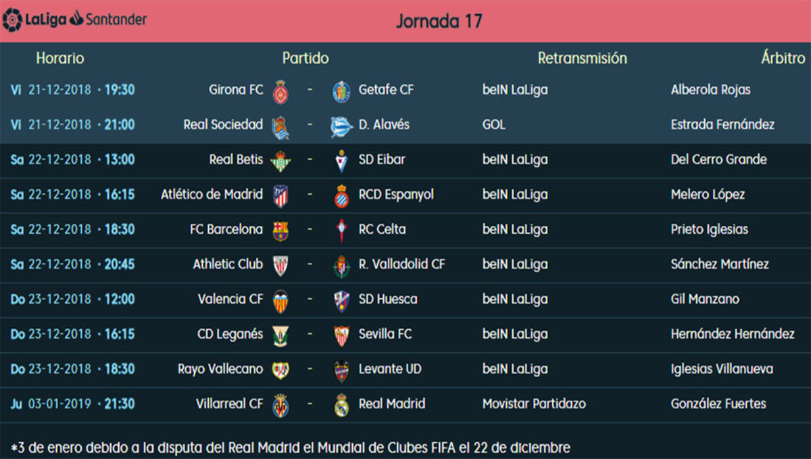This screenshot has height=459, width=811.
Task: Click the Movistar Partidazo broadcast text
Action: coord(534,404)
